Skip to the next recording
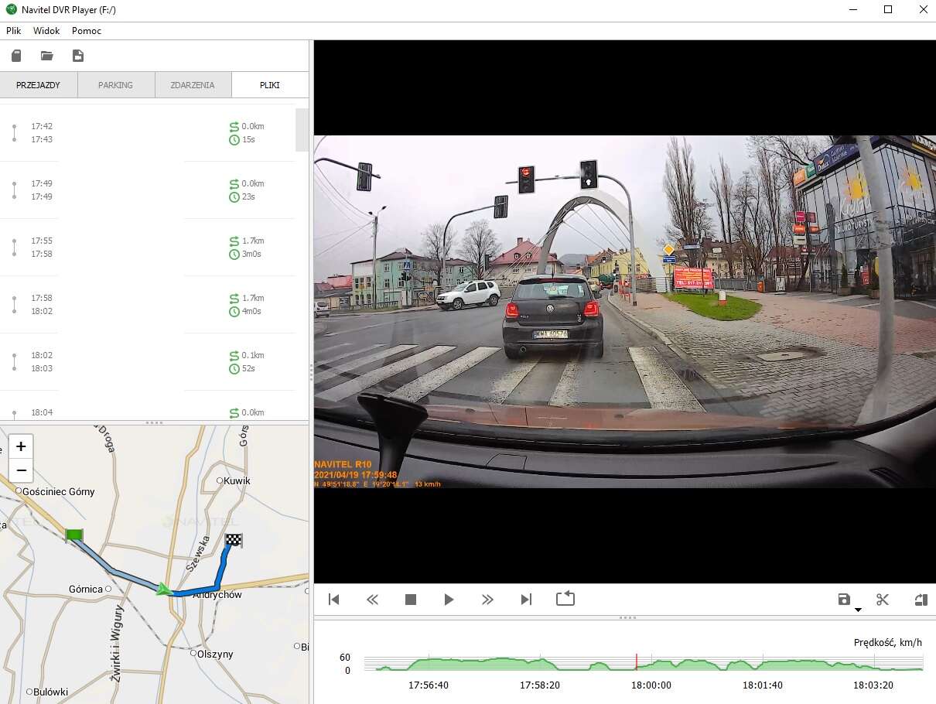Image resolution: width=936 pixels, height=704 pixels. point(526,600)
